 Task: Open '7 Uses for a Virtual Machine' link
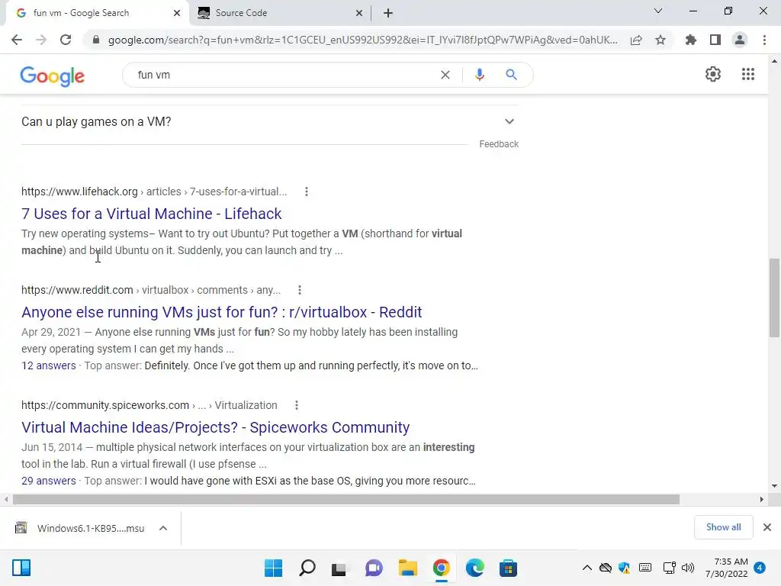pyautogui.click(x=152, y=214)
